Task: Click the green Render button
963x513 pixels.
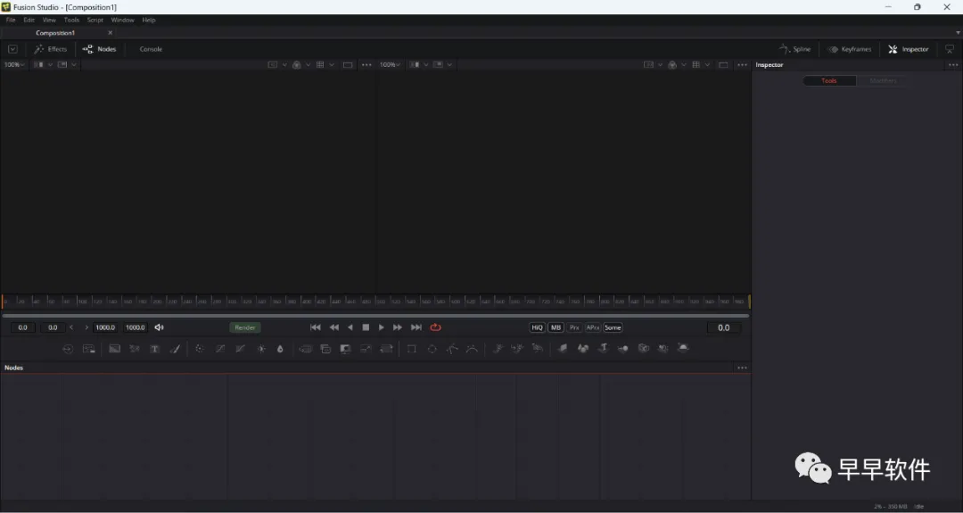Action: point(245,327)
